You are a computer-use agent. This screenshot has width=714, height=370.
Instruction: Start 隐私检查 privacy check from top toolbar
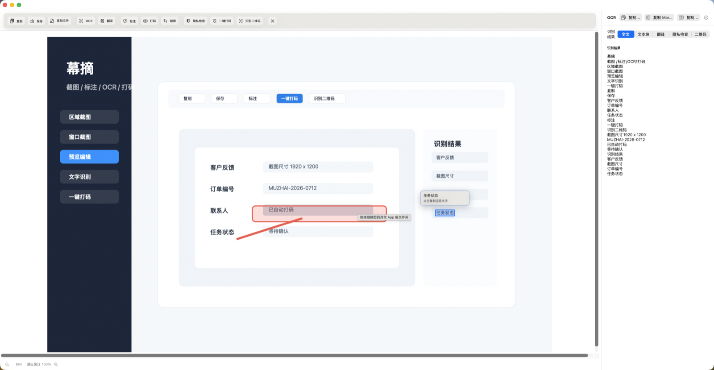(196, 21)
